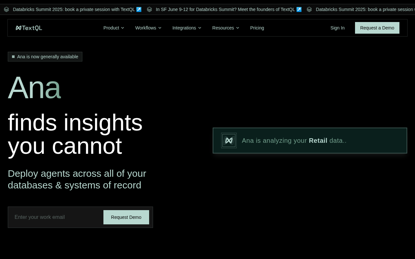Click the layers icon before the rightmost banner message
Image resolution: width=415 pixels, height=259 pixels.
point(309,9)
